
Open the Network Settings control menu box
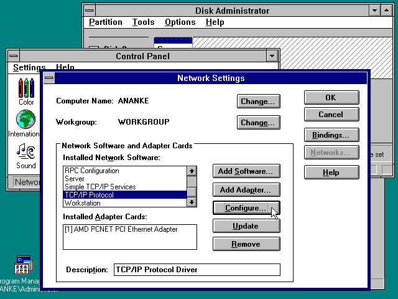pos(49,78)
